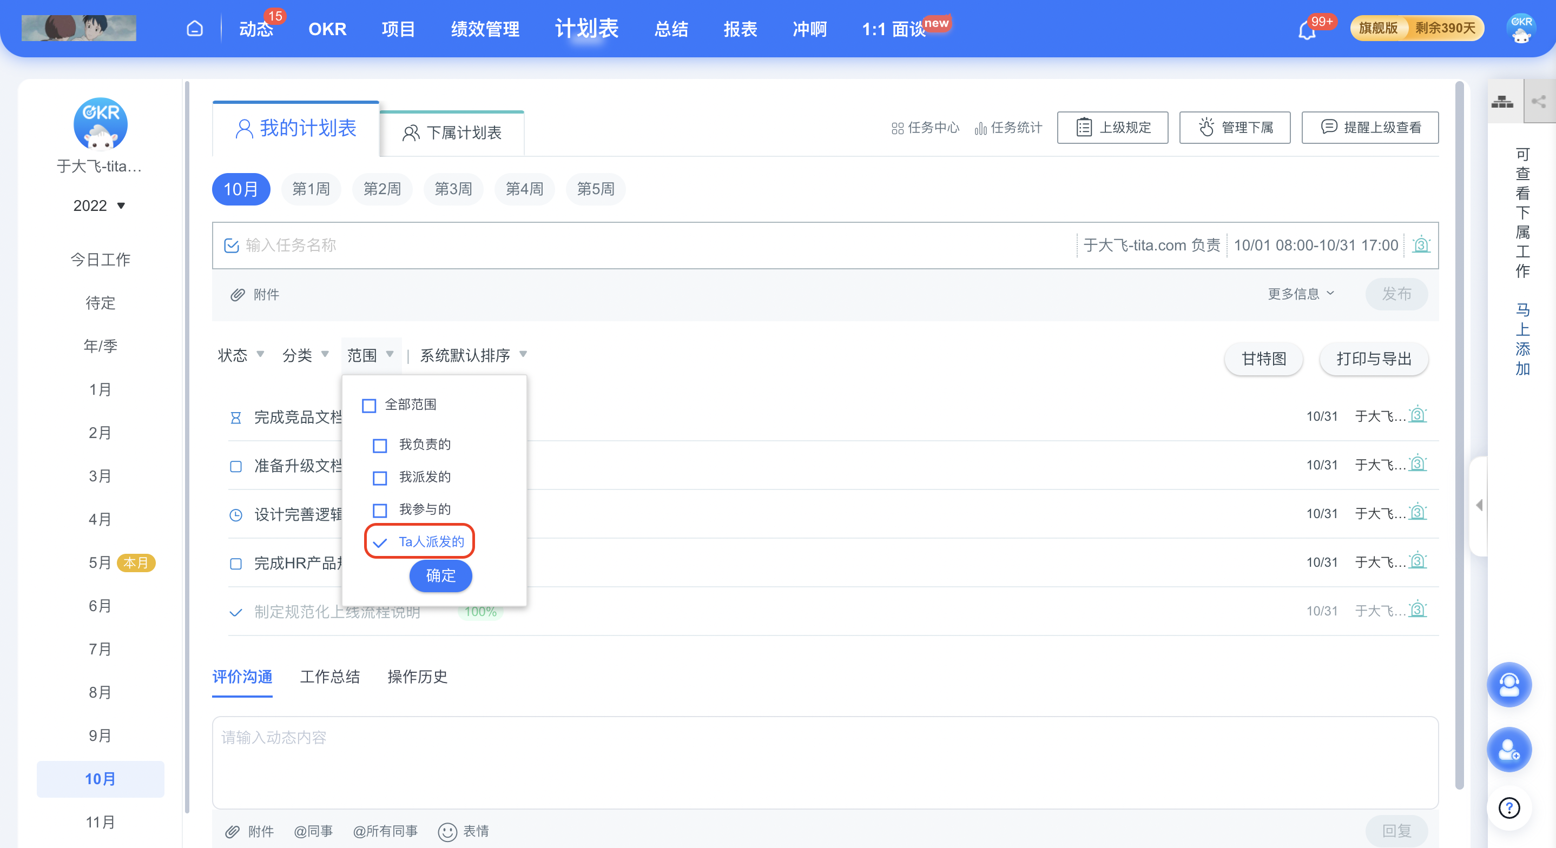Click the 上级规定 button

pos(1112,127)
